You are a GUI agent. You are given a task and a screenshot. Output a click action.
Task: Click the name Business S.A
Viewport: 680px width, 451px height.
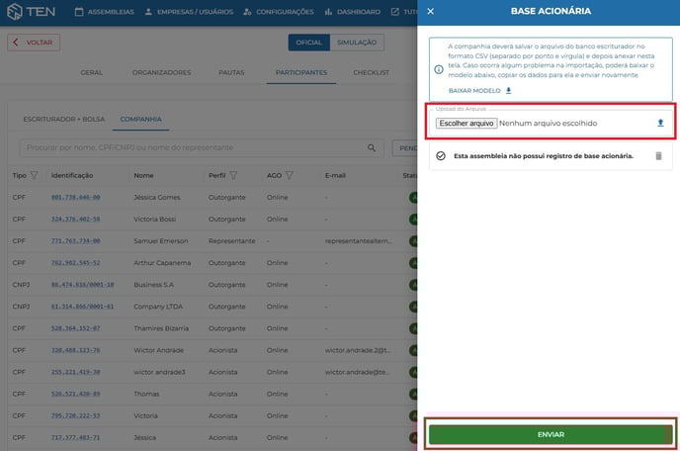click(153, 285)
